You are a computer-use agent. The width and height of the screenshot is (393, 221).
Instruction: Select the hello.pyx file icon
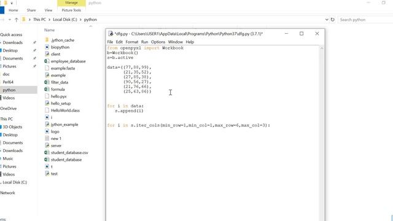(x=47, y=96)
